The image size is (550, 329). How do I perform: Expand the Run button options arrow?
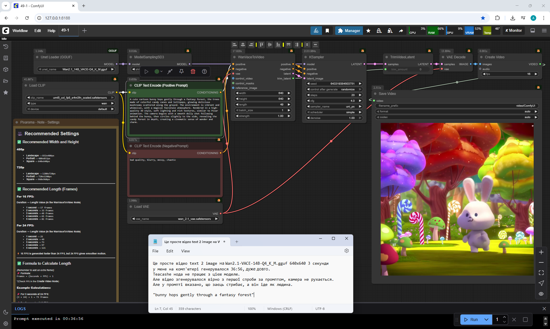486,320
